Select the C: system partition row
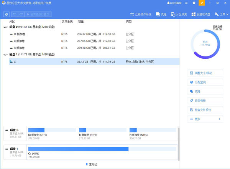The height and width of the screenshot is (169, 230). [x=94, y=61]
